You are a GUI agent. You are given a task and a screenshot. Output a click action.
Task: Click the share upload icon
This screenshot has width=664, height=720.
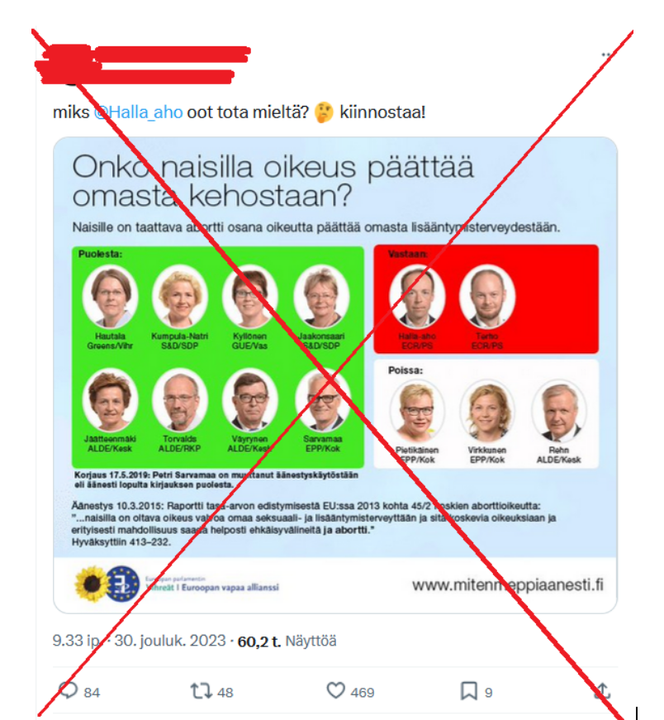[601, 690]
